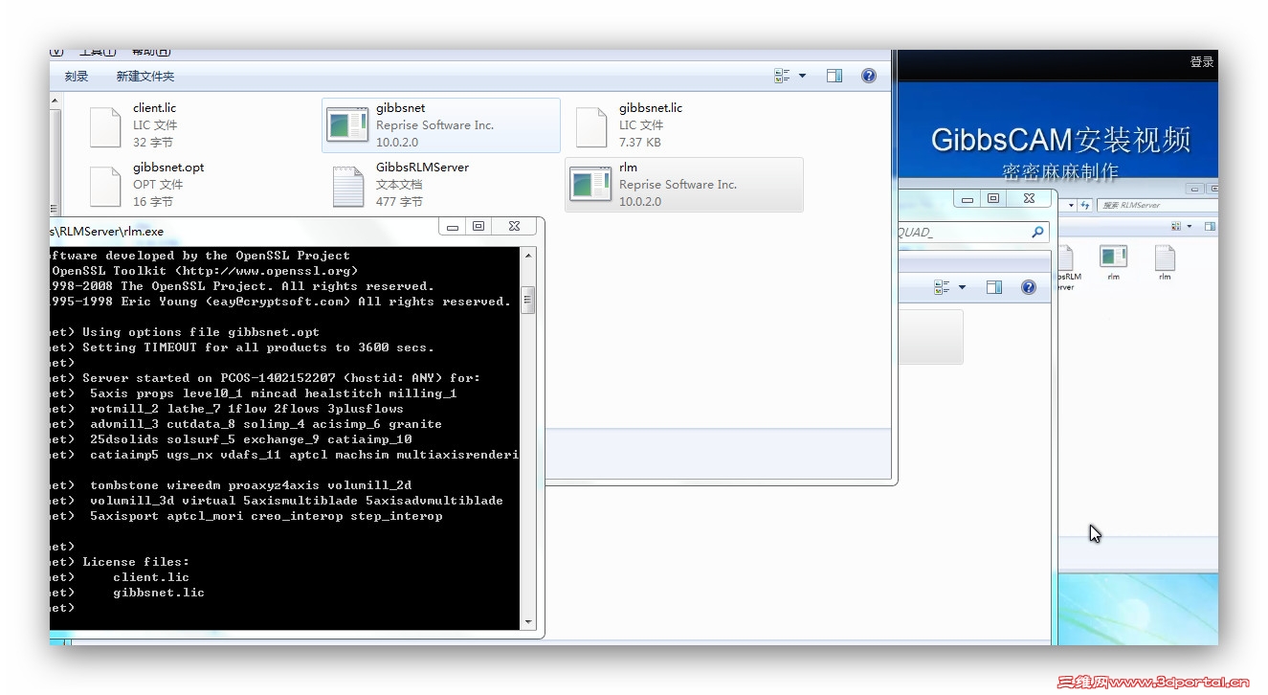Show preview pane in the QUAD_ search window

pos(994,287)
